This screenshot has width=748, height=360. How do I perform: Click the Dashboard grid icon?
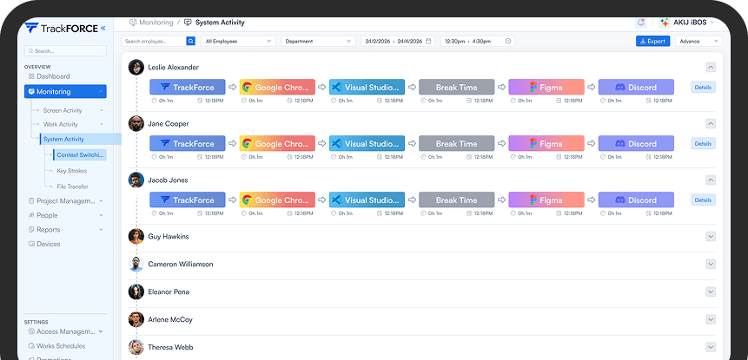pyautogui.click(x=31, y=76)
